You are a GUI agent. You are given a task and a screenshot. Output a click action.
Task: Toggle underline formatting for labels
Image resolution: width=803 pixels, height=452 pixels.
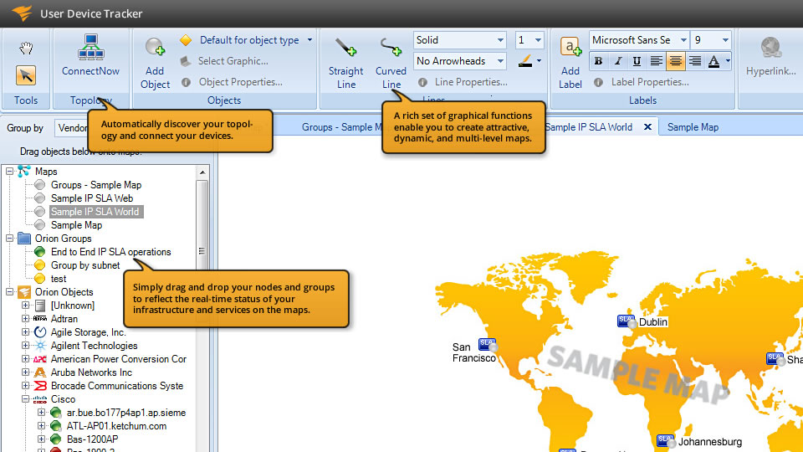pyautogui.click(x=637, y=61)
